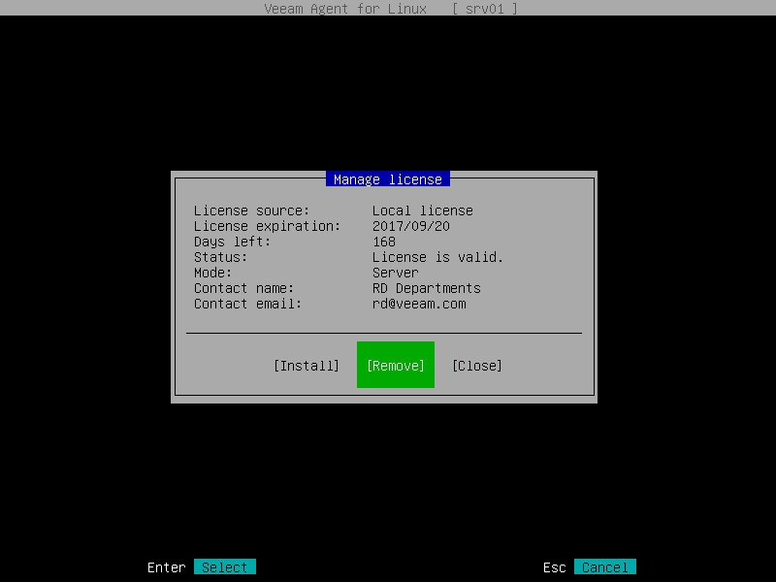
Task: Click the 'License expiration:' label
Action: click(268, 226)
